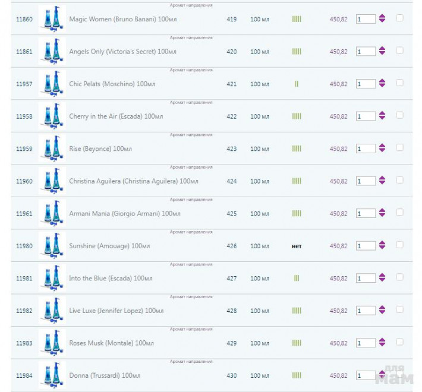The height and width of the screenshot is (392, 422).
Task: Decrease quantity using down arrow for Armani Mania
Action: (382, 216)
